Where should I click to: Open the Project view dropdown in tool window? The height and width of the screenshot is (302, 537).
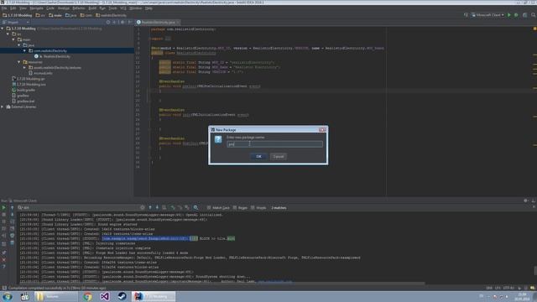16,23
